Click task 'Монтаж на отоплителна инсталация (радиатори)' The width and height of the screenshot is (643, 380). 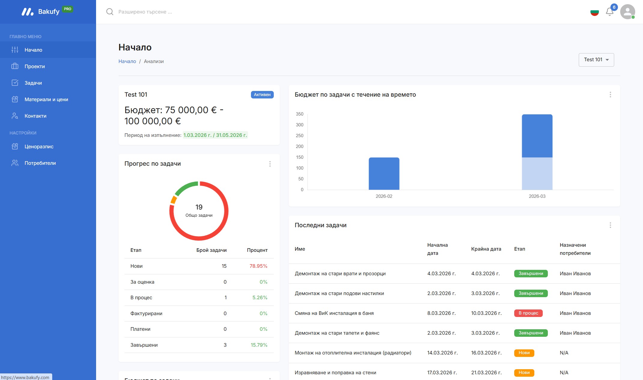(353, 353)
